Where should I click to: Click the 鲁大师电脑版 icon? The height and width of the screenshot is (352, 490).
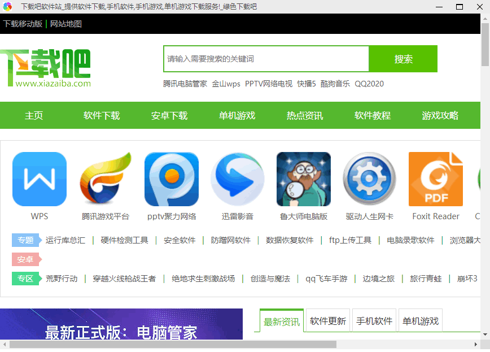[x=304, y=179]
